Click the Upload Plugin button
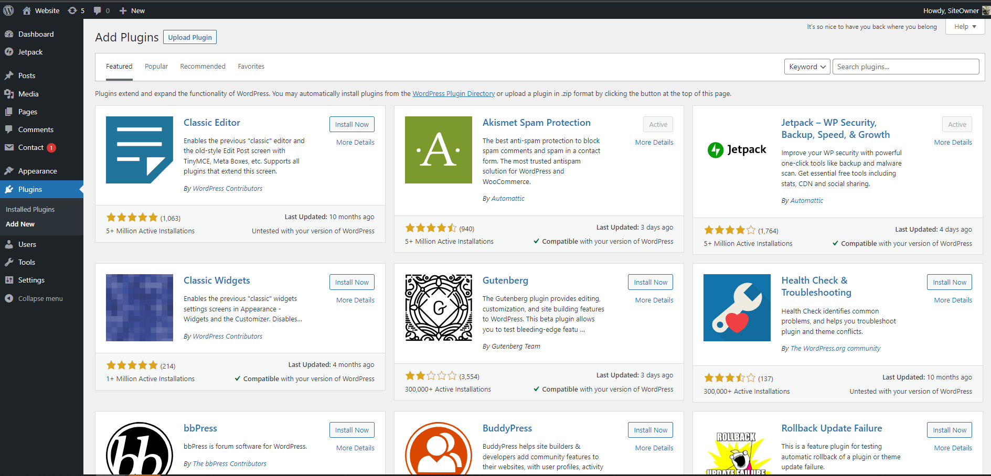The width and height of the screenshot is (991, 476). (189, 37)
